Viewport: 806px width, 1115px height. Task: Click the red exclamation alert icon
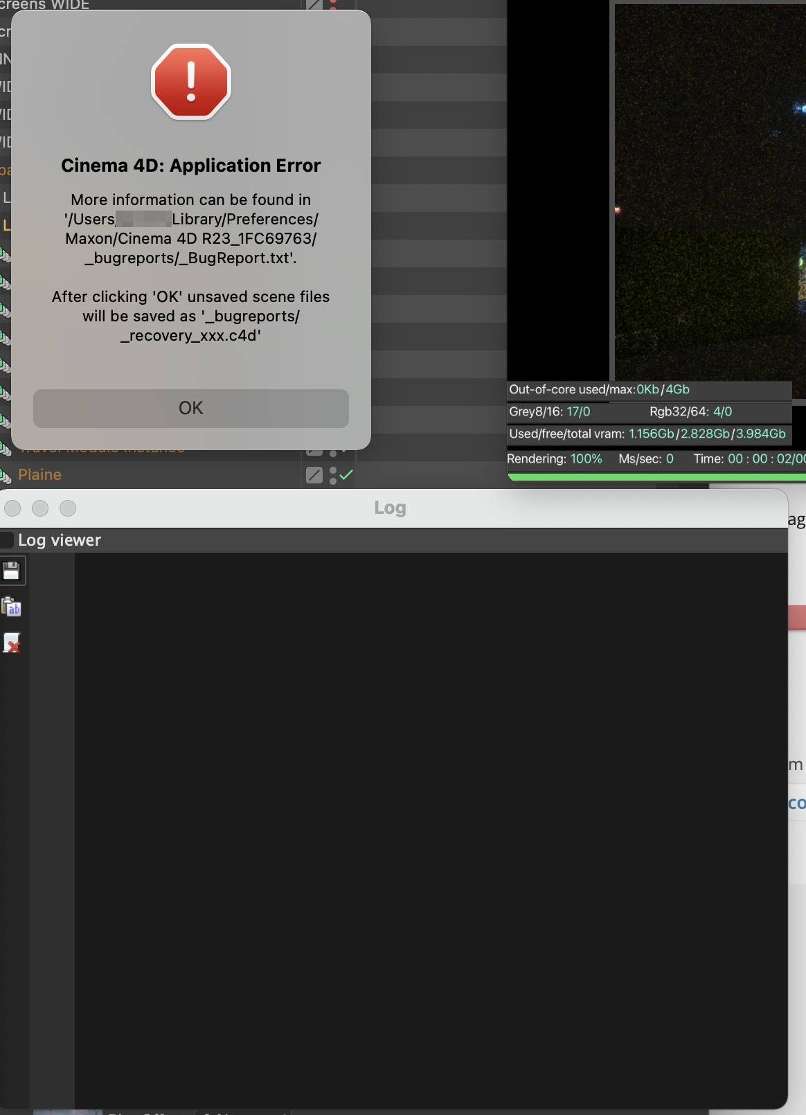tap(191, 82)
